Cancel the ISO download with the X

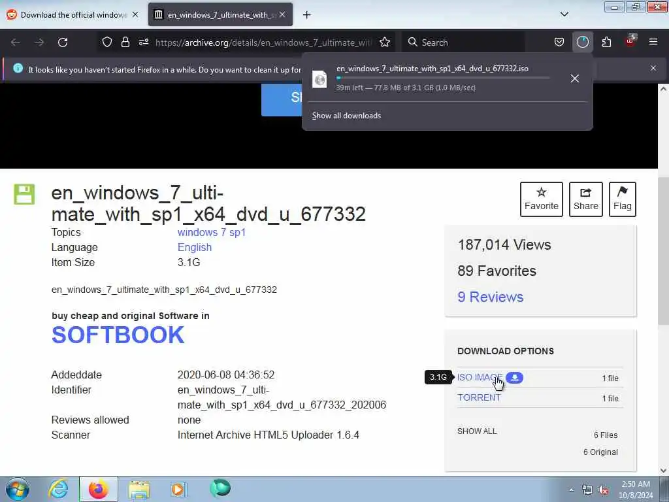click(575, 78)
